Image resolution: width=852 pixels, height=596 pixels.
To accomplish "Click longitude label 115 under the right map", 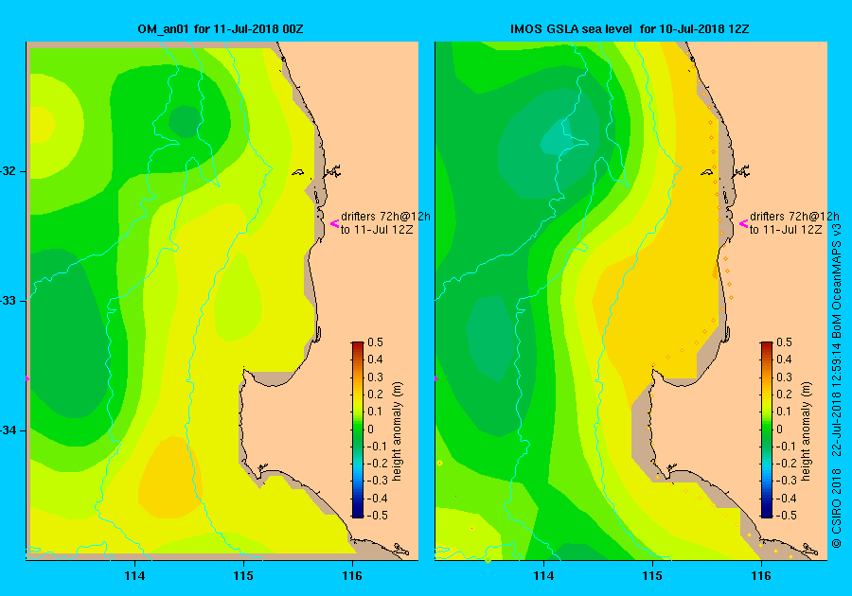I will coord(652,576).
